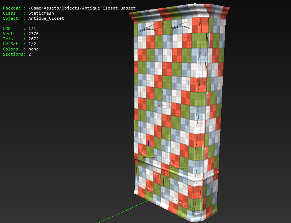
Task: Click the Package label
Action: (12, 8)
